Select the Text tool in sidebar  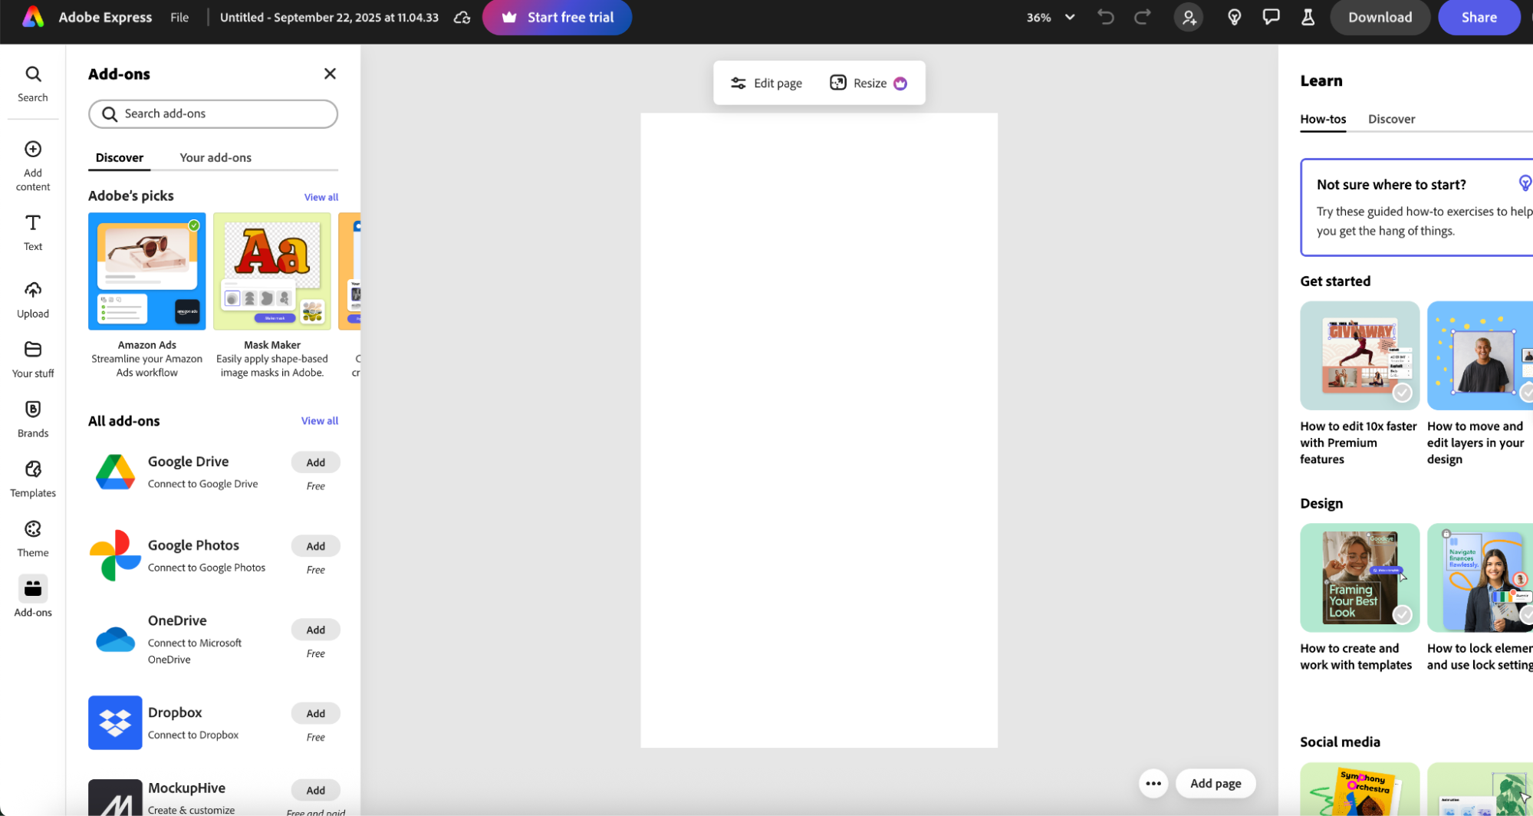(33, 232)
